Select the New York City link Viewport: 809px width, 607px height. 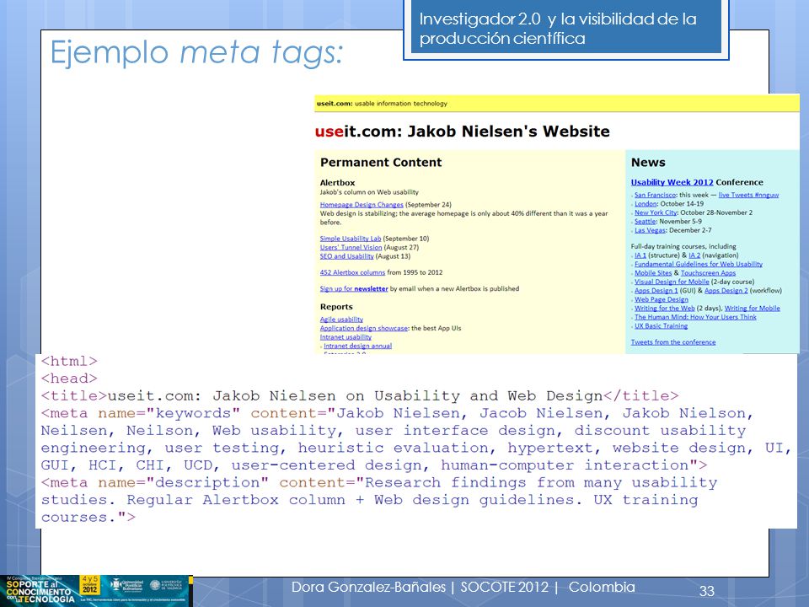(656, 212)
